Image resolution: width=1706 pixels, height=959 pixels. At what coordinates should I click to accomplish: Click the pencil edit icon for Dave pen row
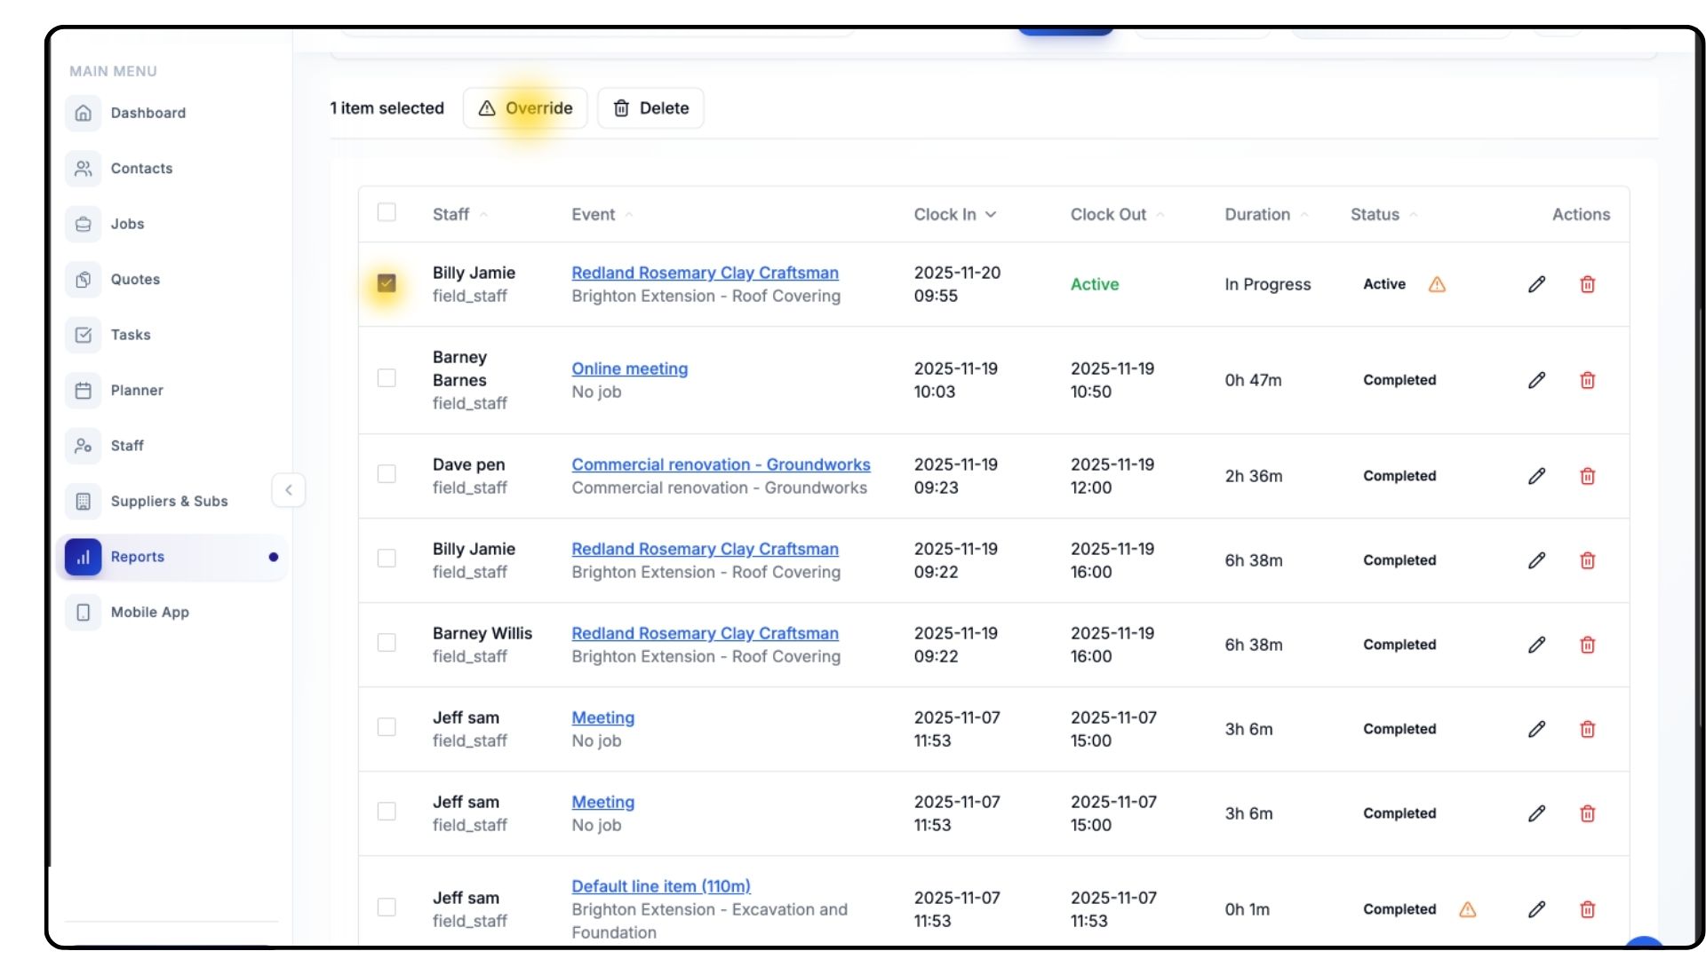tap(1536, 476)
